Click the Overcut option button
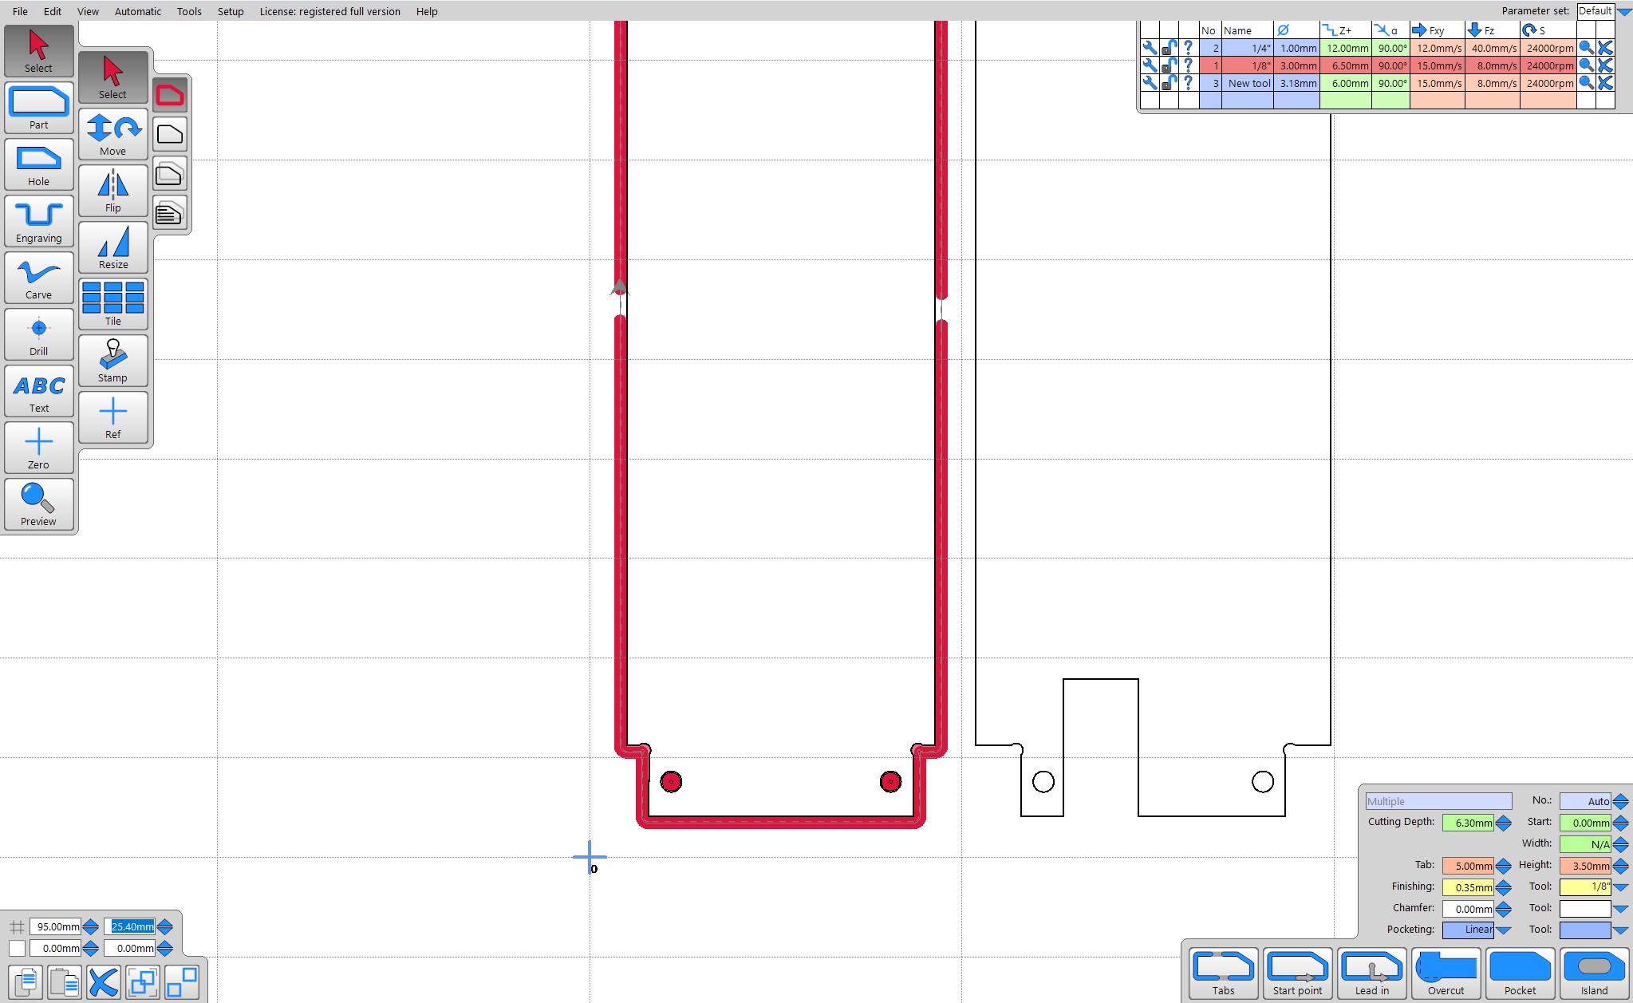 tap(1446, 973)
